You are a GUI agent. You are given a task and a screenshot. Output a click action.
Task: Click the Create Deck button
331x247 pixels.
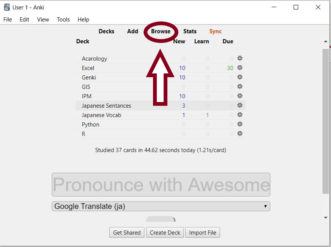tap(165, 232)
